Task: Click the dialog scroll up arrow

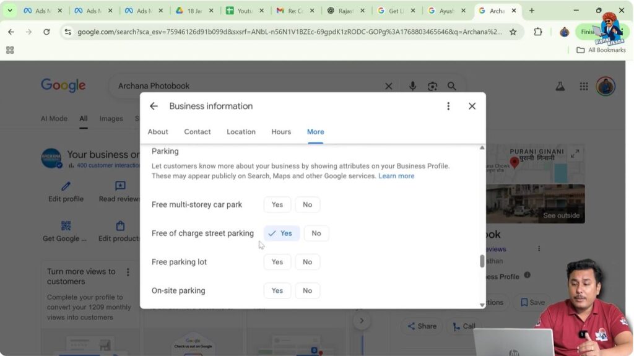Action: pyautogui.click(x=482, y=148)
